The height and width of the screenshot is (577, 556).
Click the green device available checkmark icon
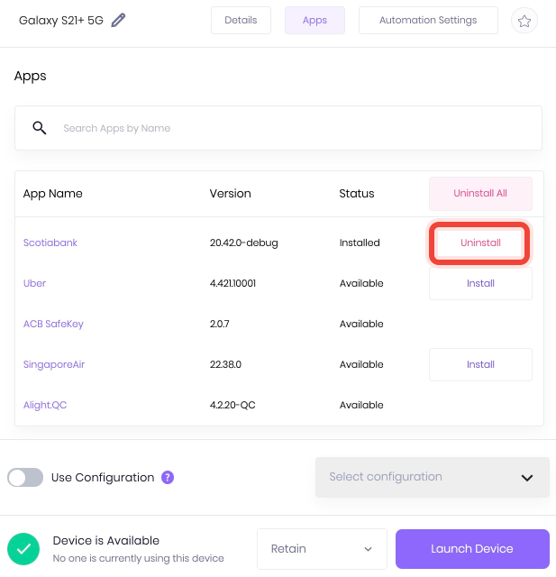pos(23,549)
